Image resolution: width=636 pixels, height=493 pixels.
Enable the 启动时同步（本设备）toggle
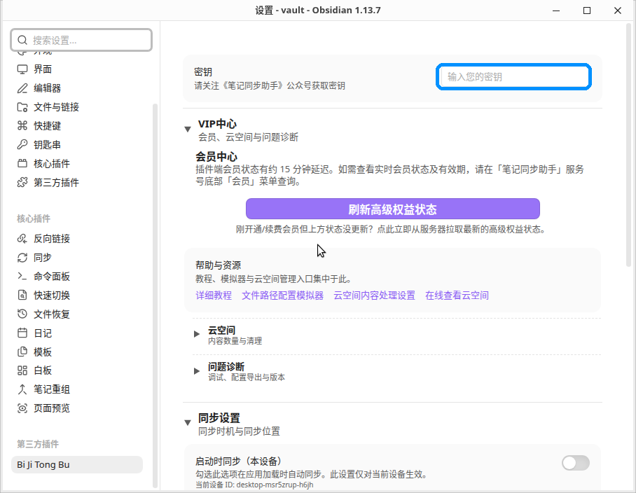tap(576, 463)
